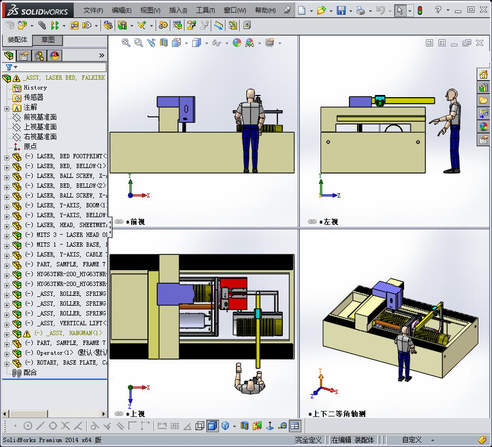
Task: Select 配合 mates folder in the tree
Action: [30, 372]
